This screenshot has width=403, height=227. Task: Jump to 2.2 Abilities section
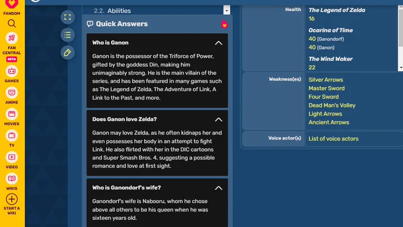pos(113,11)
